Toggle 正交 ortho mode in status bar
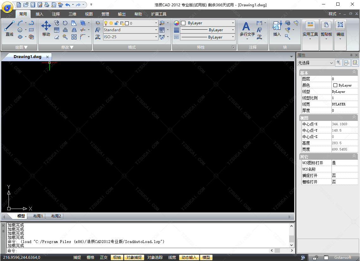Screen dimensions: 360x261 pyautogui.click(x=104, y=258)
